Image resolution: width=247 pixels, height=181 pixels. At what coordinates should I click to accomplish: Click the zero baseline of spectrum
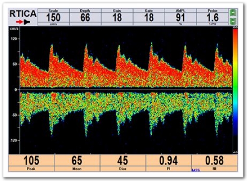(x=126, y=90)
